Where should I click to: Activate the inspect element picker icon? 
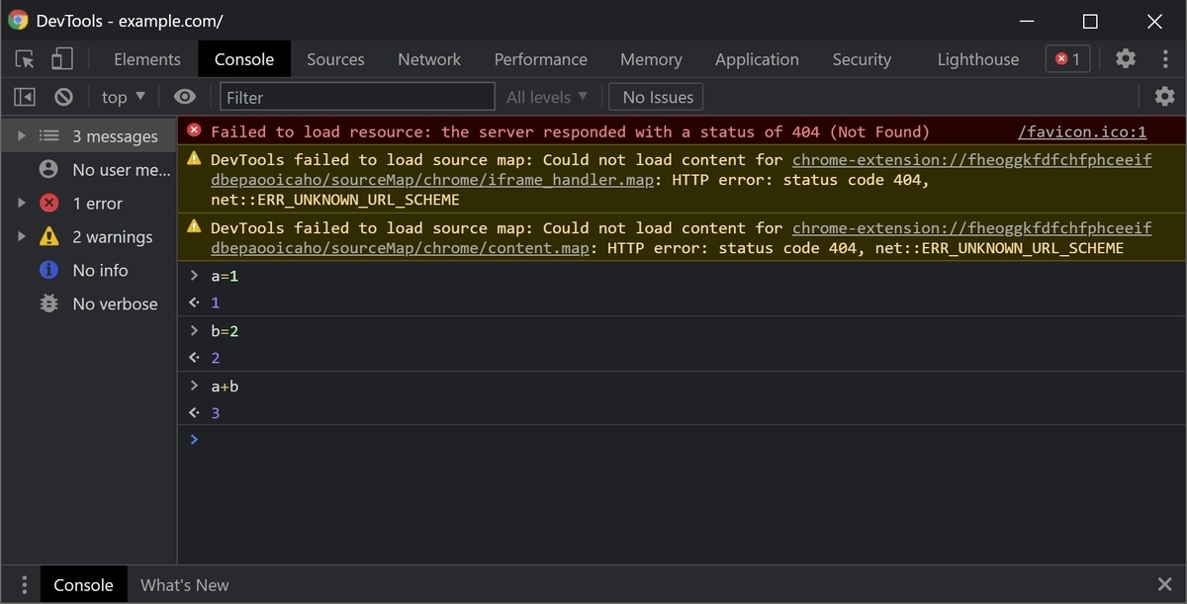[26, 59]
